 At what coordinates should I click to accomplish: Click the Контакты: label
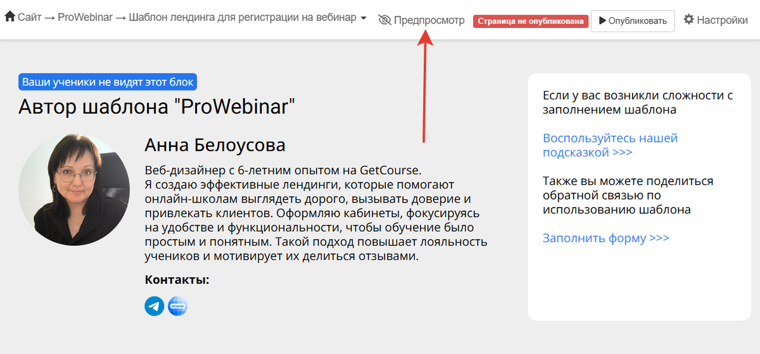click(177, 280)
